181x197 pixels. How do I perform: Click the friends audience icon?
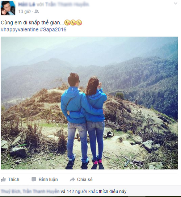[x=37, y=12]
